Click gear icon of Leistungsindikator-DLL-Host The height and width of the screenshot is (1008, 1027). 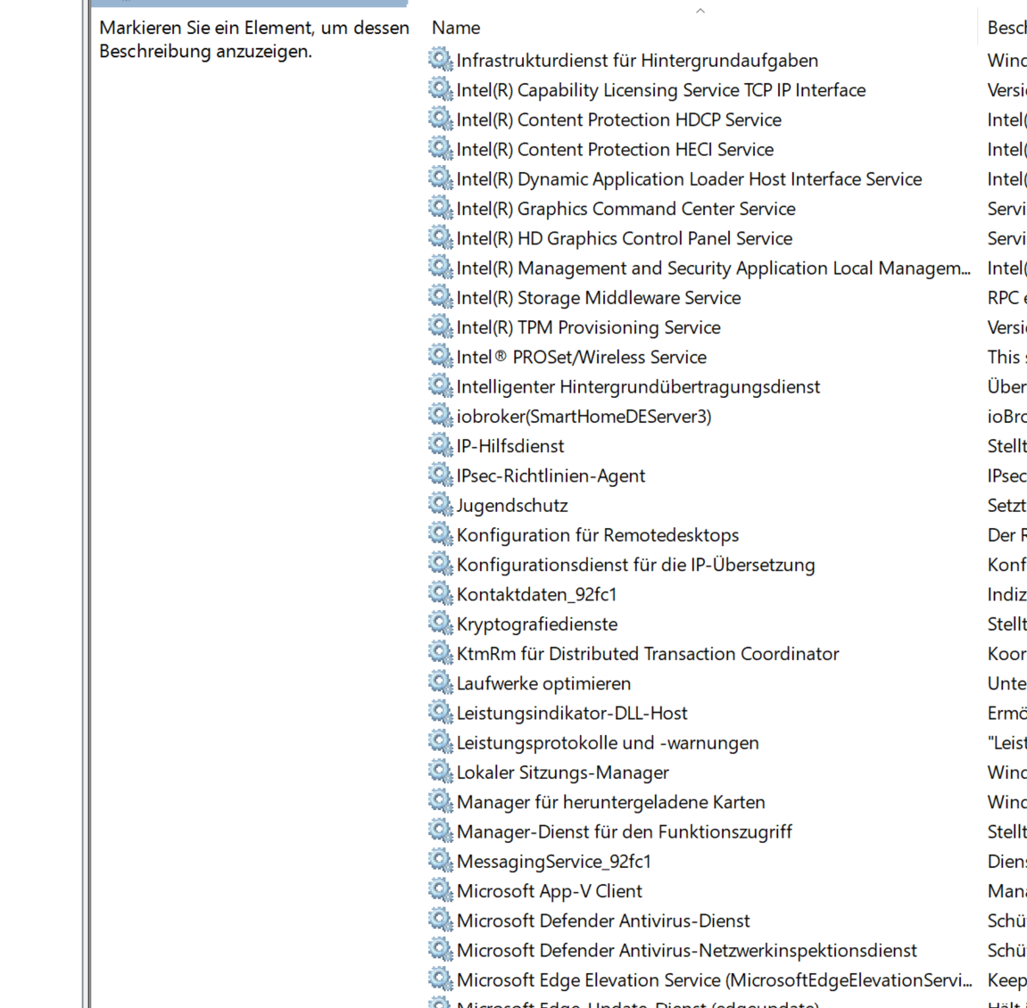(x=440, y=712)
